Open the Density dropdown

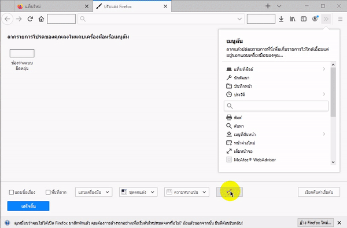(x=187, y=192)
